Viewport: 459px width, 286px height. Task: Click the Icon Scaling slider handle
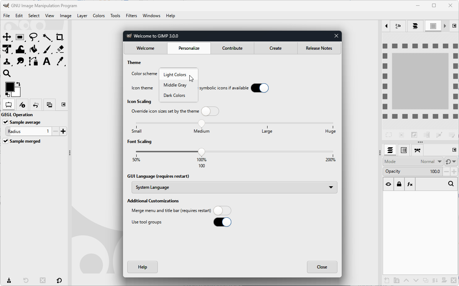(202, 123)
